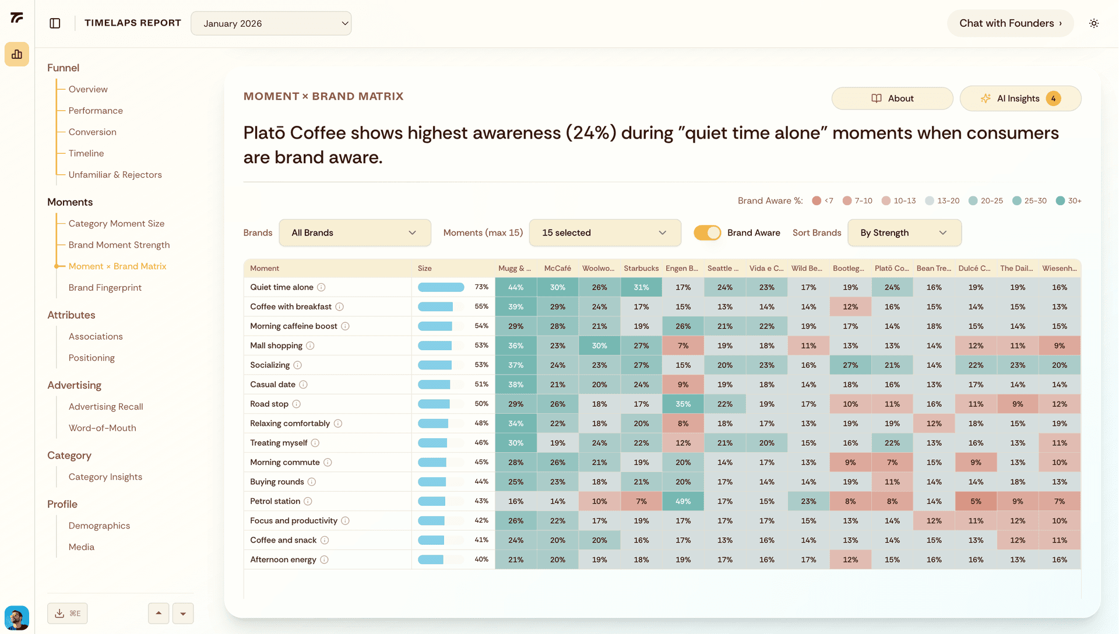
Task: Select Brand Fingerprint in sidebar
Action: [105, 288]
